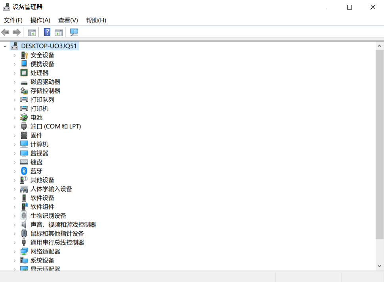Click the Back navigation arrow in the toolbar

tap(5, 32)
